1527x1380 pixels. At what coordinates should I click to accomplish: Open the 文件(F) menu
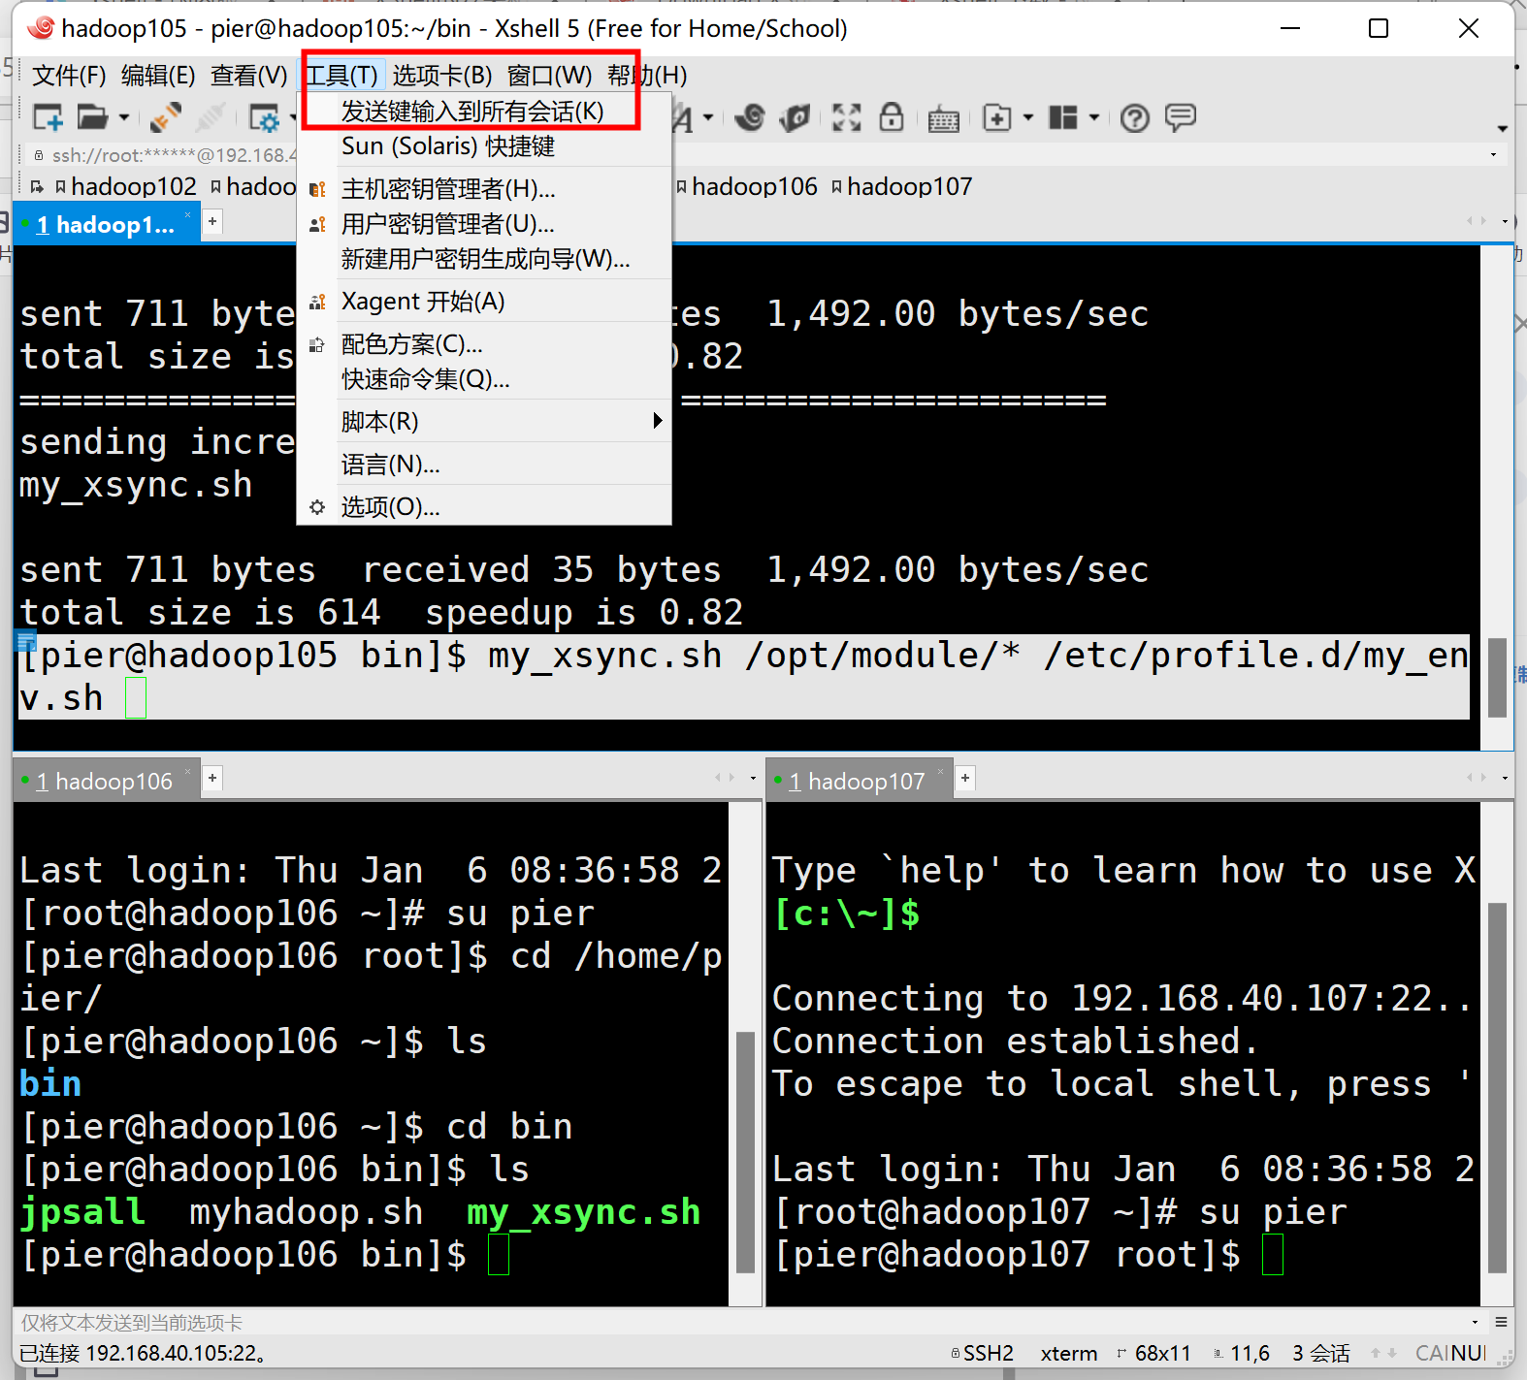(69, 76)
